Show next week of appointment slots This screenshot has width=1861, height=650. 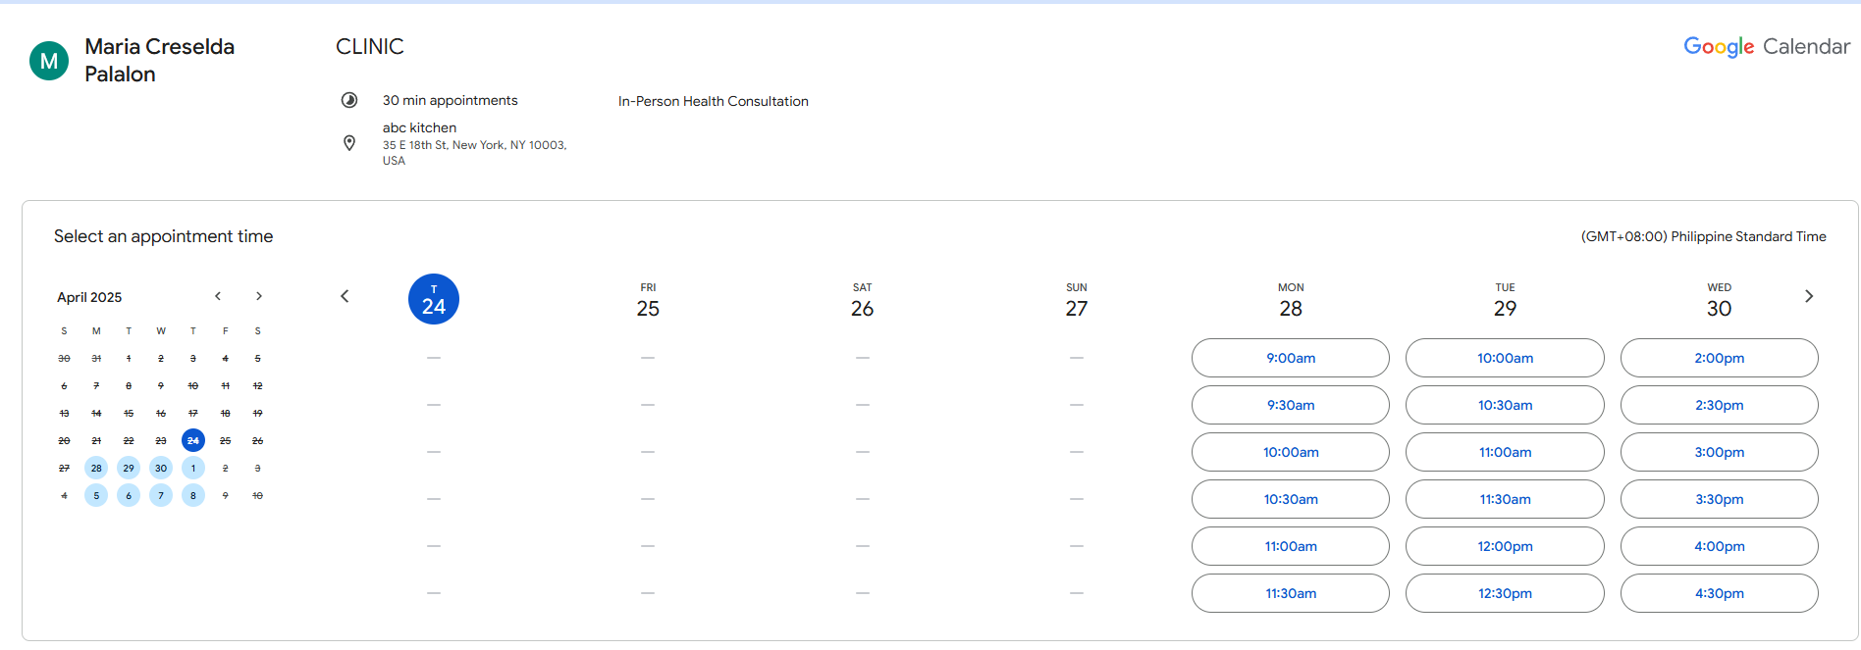1808,296
